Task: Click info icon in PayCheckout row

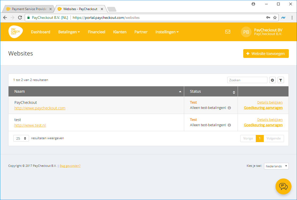Action: (x=229, y=108)
